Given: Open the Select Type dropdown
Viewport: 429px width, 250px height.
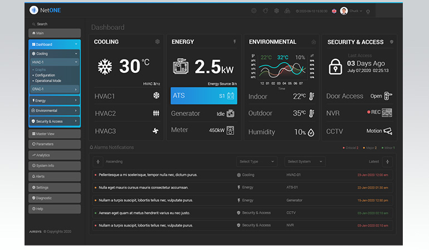Looking at the screenshot, I should click(256, 162).
